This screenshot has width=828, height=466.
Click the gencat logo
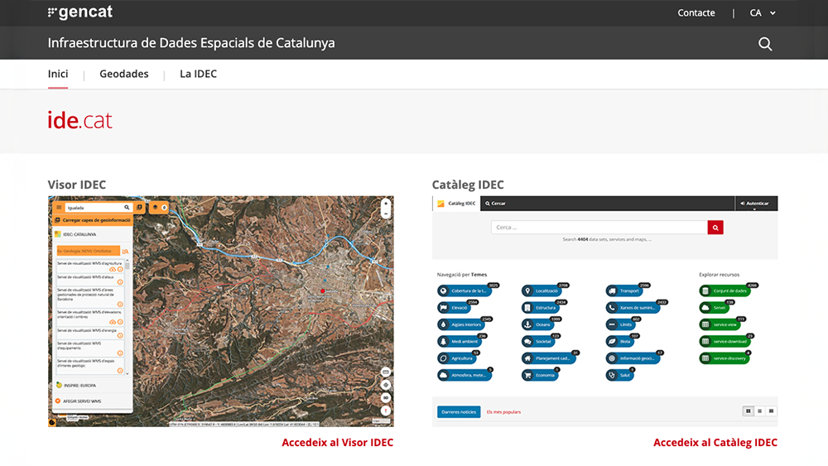tap(79, 12)
